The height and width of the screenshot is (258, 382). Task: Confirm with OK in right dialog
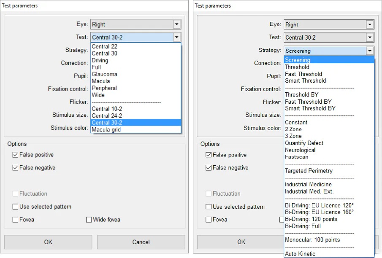click(x=241, y=242)
